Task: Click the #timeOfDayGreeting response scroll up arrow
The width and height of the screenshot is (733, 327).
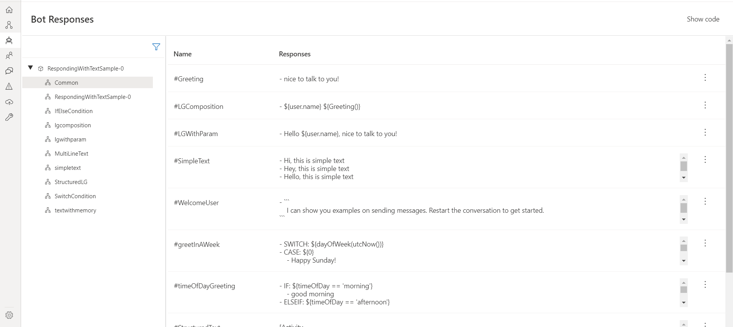Action: [x=684, y=283]
